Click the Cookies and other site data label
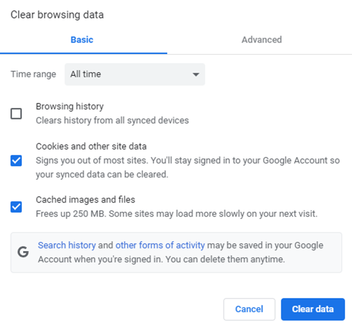This screenshot has width=352, height=329. (x=91, y=146)
